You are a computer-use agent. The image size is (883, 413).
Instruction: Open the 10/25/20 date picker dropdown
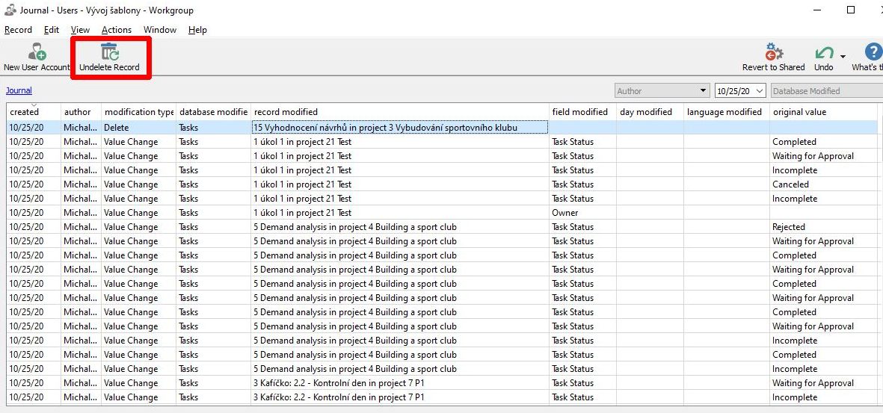point(760,91)
